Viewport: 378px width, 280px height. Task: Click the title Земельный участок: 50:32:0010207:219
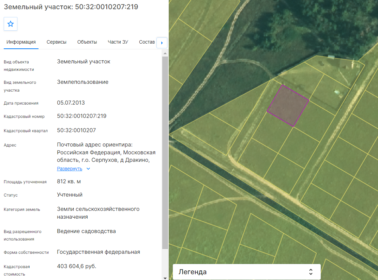click(x=71, y=7)
